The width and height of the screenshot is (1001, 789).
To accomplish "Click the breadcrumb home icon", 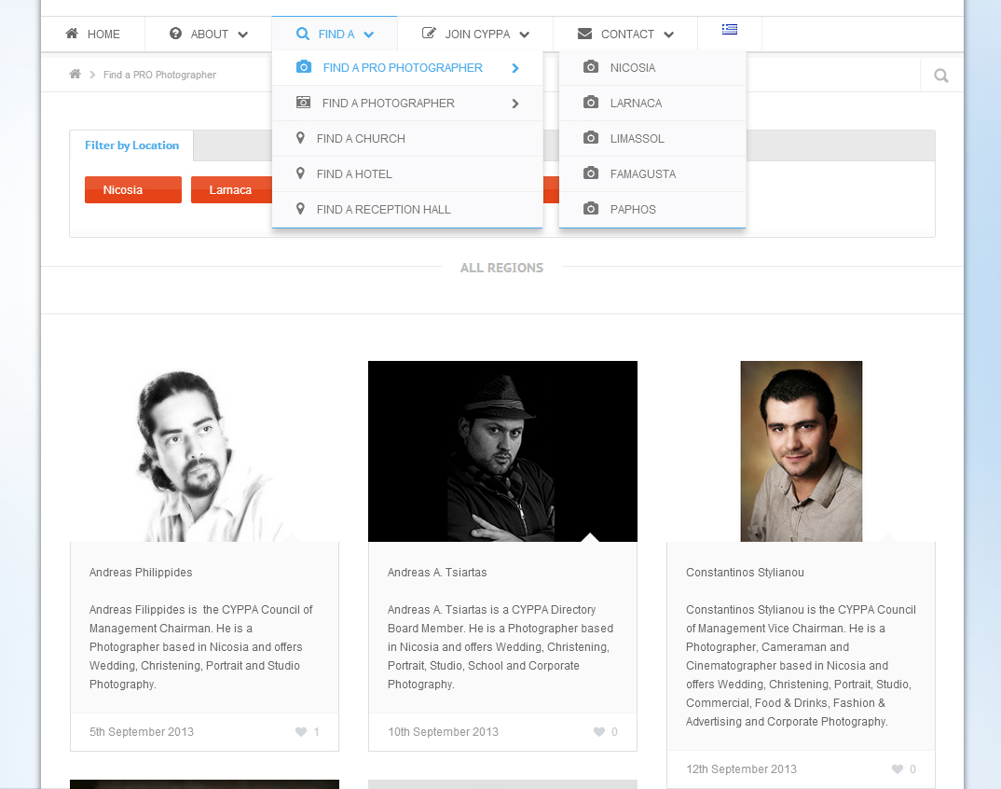I will (x=75, y=74).
